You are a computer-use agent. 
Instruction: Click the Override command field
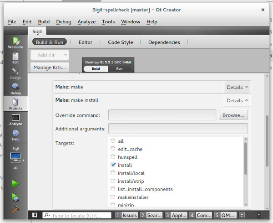(162, 115)
